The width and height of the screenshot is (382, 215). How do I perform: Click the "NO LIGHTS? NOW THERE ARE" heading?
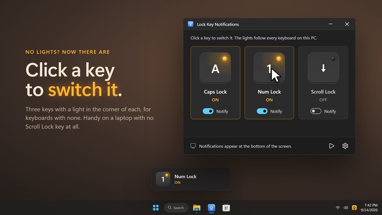68,52
